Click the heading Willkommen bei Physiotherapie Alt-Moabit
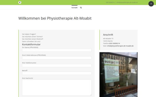This screenshot has height=97, width=156. click(x=55, y=18)
